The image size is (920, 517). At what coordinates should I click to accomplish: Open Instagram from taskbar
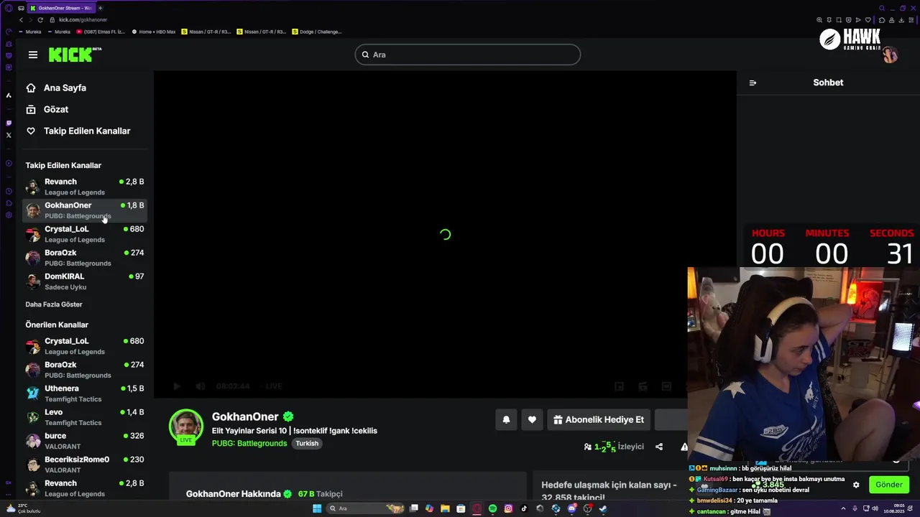508,508
